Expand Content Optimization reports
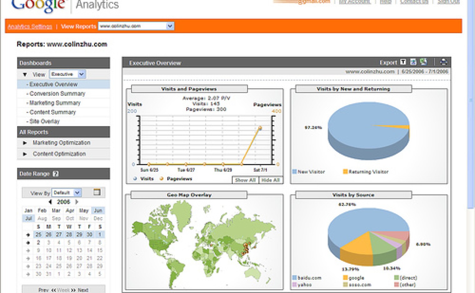This screenshot has height=293, width=475. point(25,154)
